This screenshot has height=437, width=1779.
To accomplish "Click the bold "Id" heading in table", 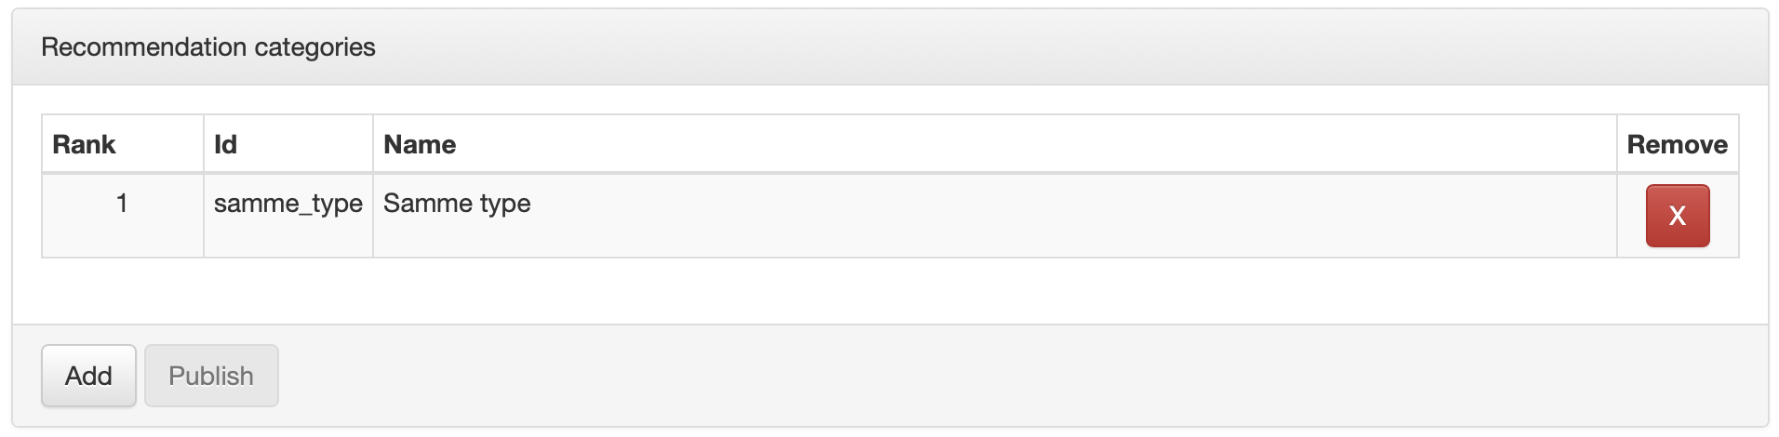I will click(x=225, y=144).
